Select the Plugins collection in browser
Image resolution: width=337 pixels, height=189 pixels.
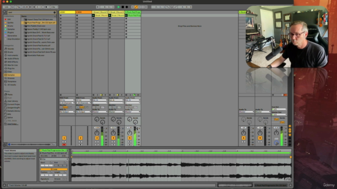pyautogui.click(x=11, y=33)
